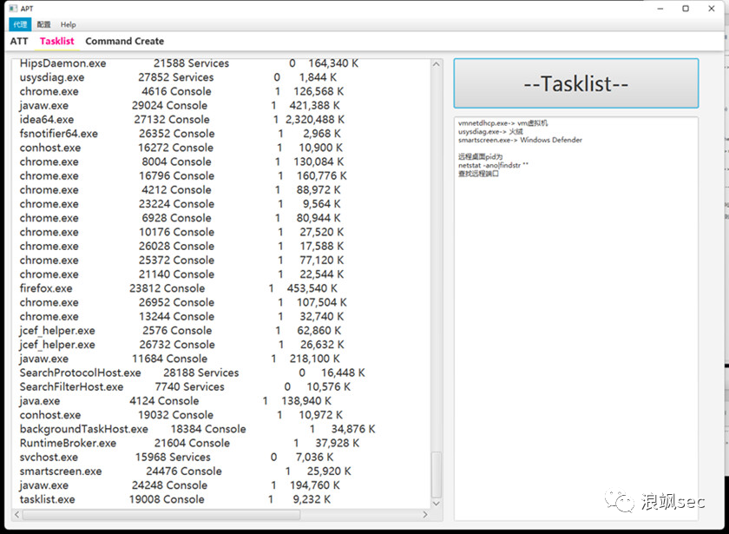The image size is (729, 534).
Task: Select conhost.exe row with PID 19032
Action: click(181, 415)
